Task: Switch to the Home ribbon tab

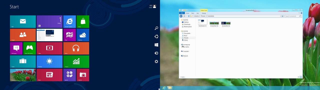Action: [187, 13]
